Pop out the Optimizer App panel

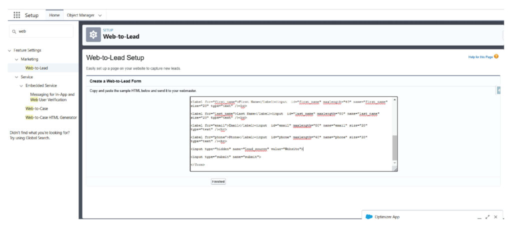click(487, 217)
